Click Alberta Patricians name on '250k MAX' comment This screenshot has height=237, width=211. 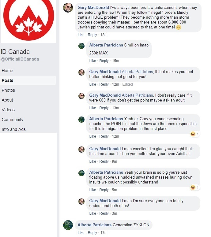point(106,45)
